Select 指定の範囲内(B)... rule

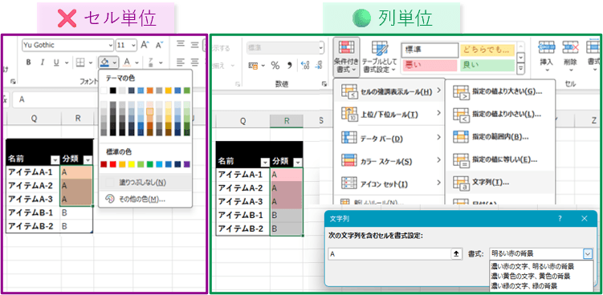tap(500, 136)
